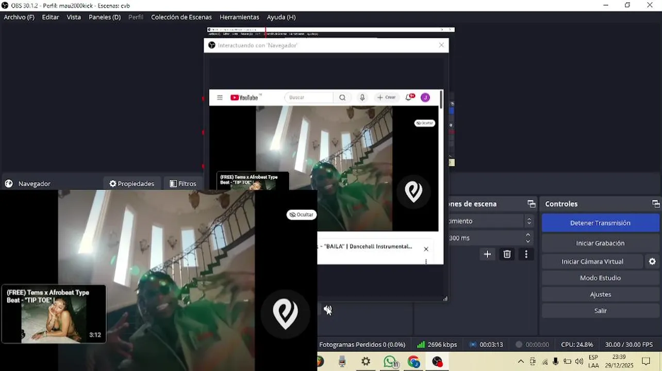
Task: Click the Navegador source globe icon
Action: point(9,183)
